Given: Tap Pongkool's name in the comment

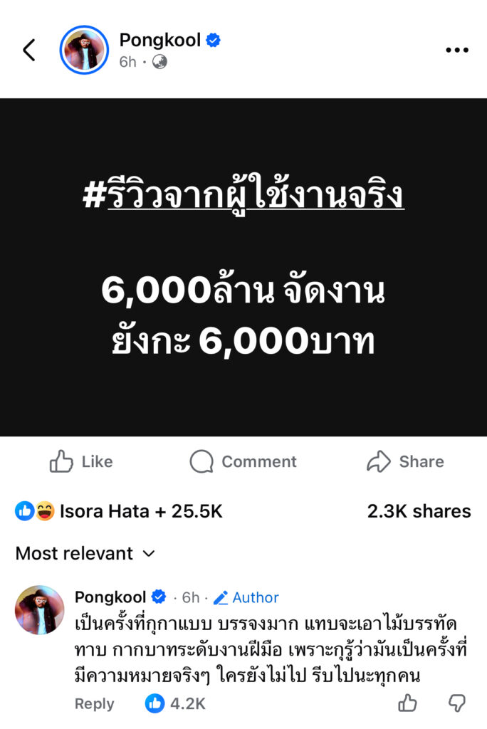Looking at the screenshot, I should (110, 597).
